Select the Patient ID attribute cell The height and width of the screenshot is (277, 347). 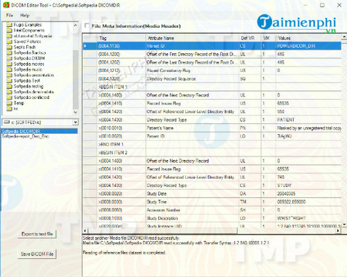point(192,136)
